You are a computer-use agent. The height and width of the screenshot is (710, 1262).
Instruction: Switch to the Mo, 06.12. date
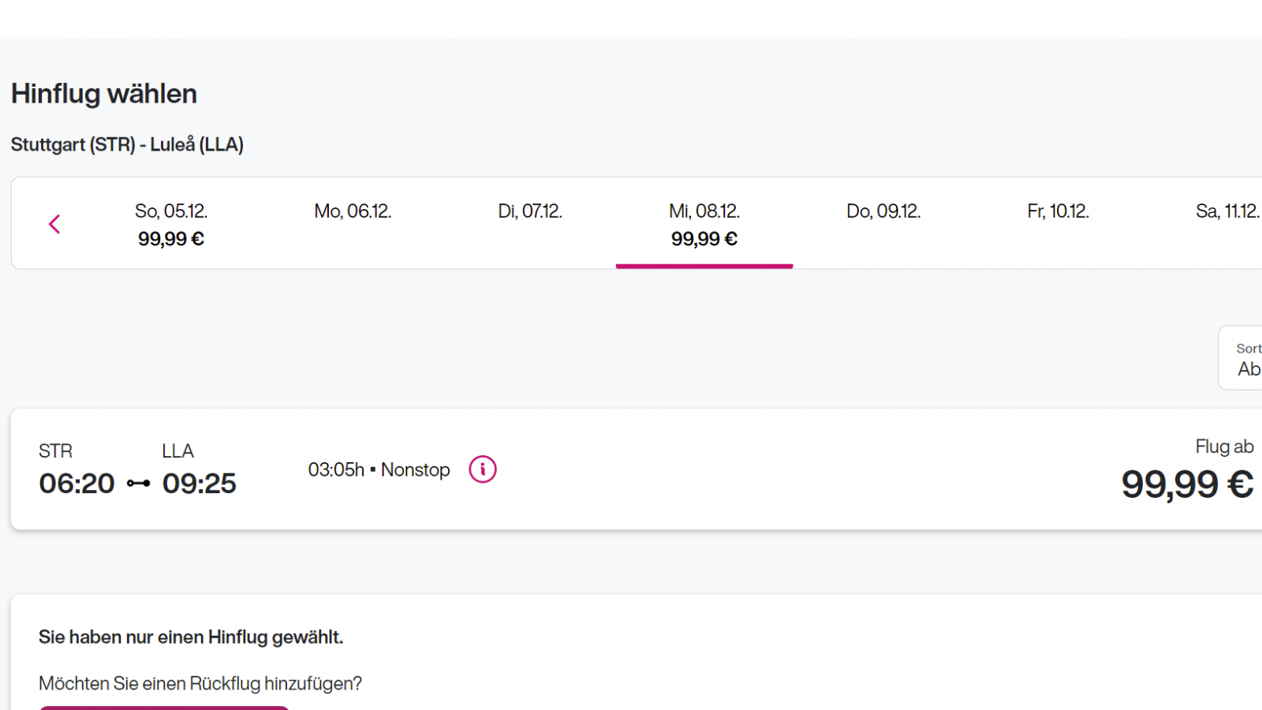tap(353, 212)
